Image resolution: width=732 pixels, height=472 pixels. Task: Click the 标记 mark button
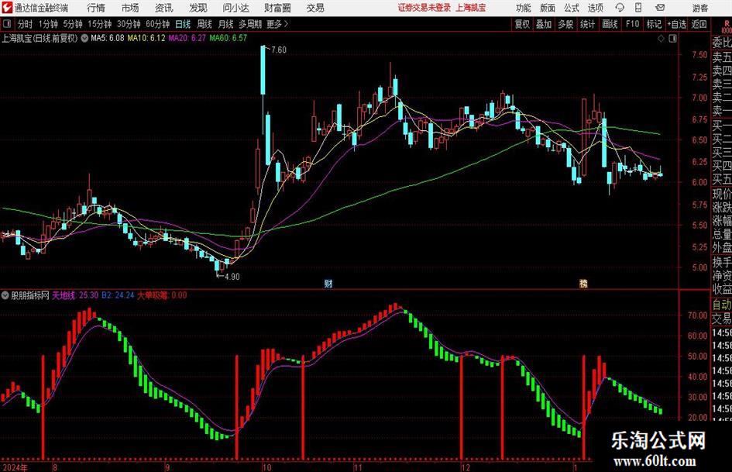pyautogui.click(x=654, y=24)
